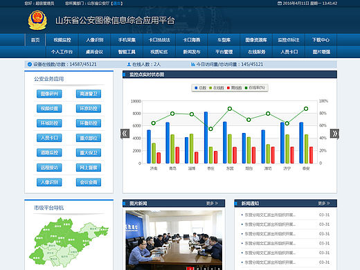Viewport: 360px width, 270px height.
Task: Click the online-rate data point for 枣庄
Action: 210,129
